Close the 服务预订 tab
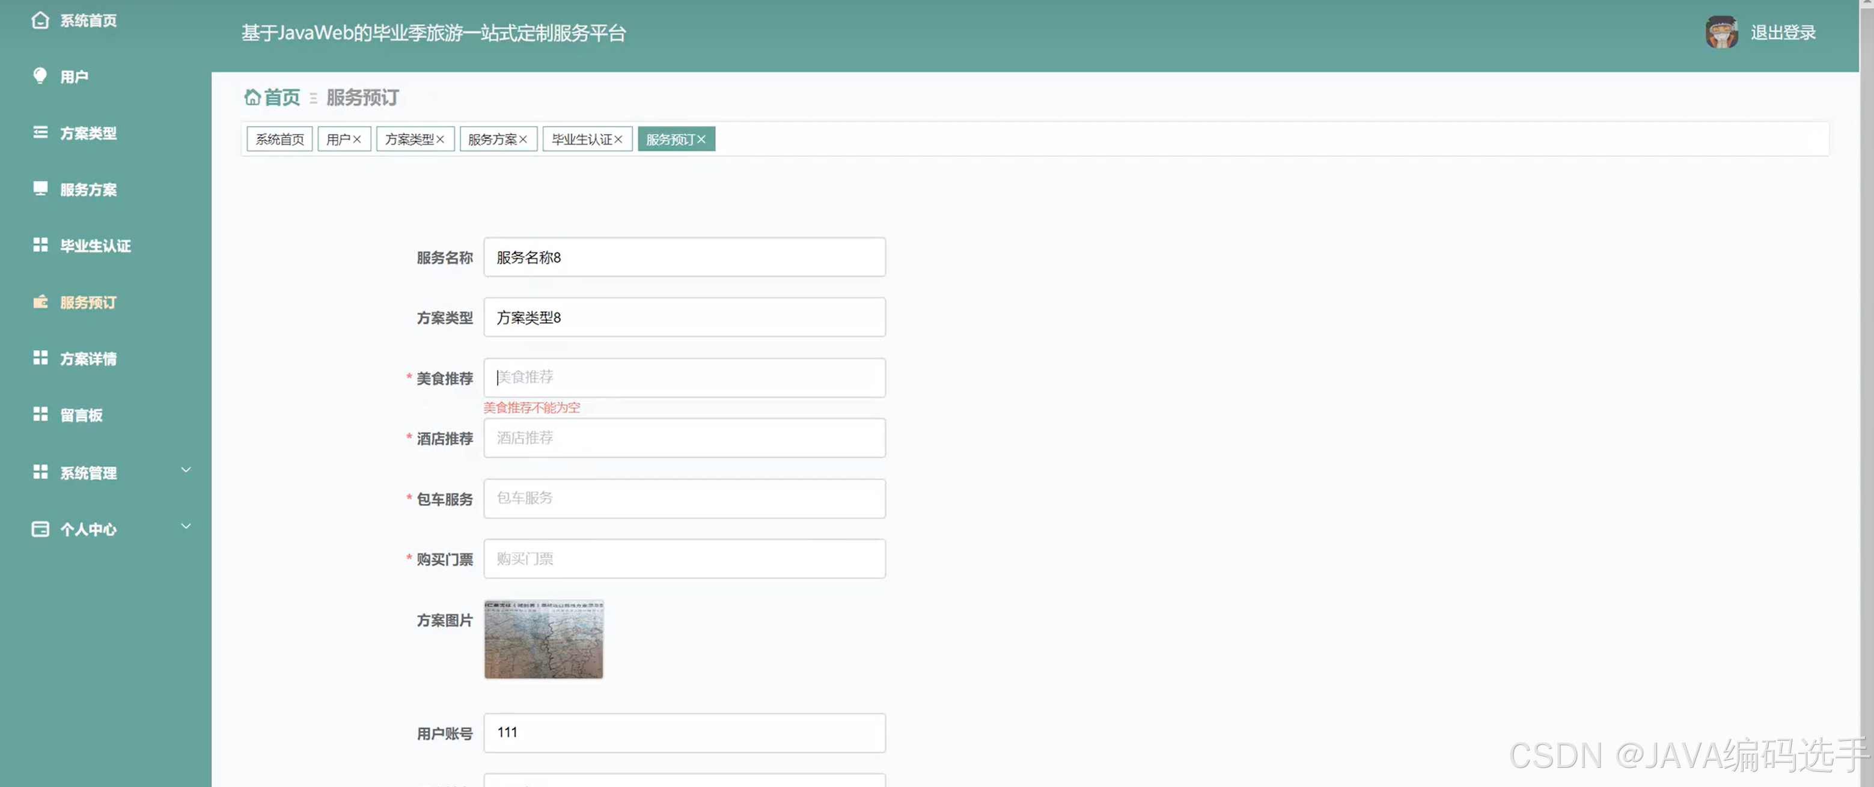The width and height of the screenshot is (1874, 787). point(701,139)
